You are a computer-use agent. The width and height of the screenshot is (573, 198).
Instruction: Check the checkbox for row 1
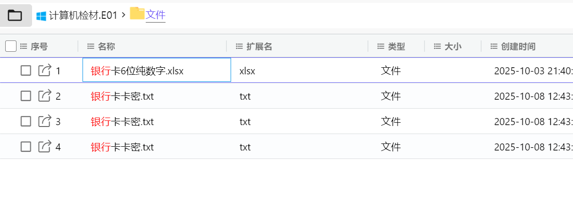pos(26,71)
